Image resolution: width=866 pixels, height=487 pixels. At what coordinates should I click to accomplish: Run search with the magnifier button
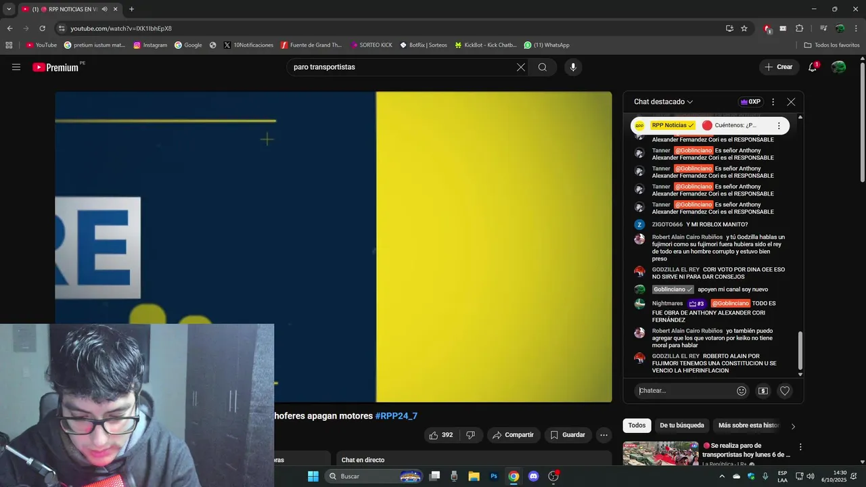point(543,67)
